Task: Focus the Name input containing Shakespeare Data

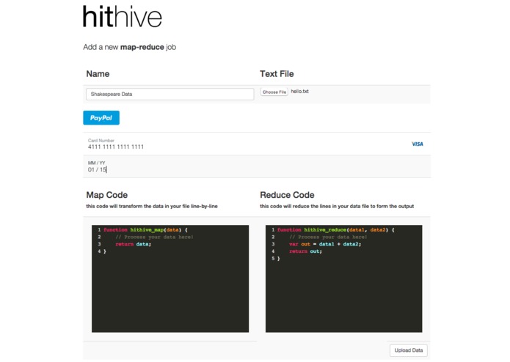Action: point(170,94)
